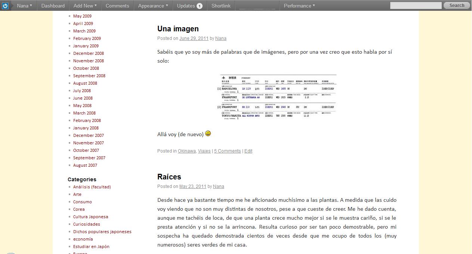Open the September 2007 archive

[89, 158]
